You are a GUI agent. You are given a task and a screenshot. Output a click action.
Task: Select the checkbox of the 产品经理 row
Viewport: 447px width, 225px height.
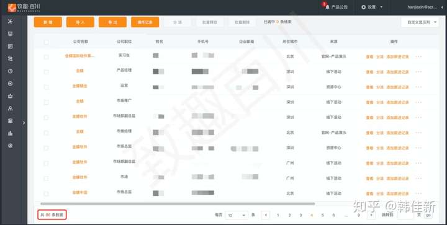click(46, 72)
